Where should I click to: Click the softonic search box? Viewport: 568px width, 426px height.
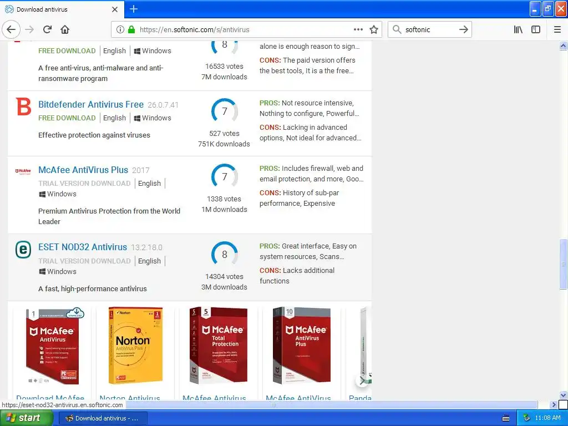(429, 30)
